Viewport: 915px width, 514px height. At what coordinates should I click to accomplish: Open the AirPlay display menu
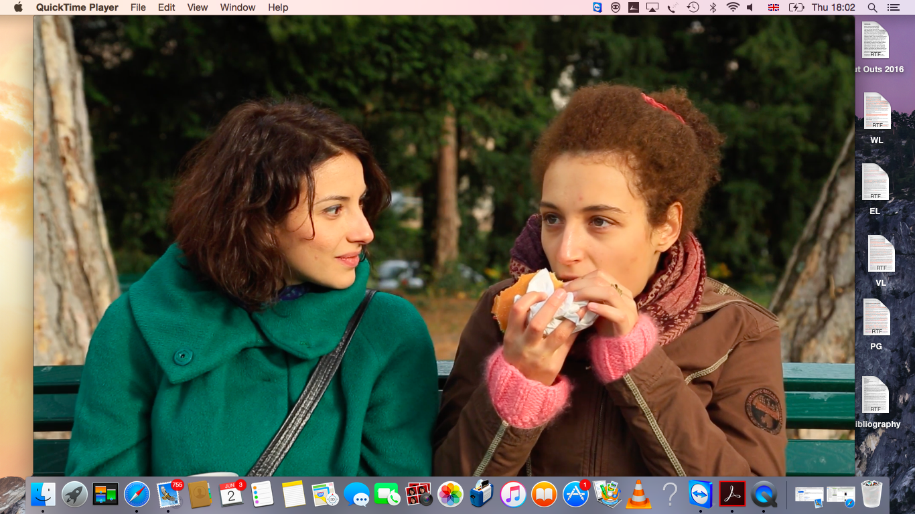coord(652,7)
